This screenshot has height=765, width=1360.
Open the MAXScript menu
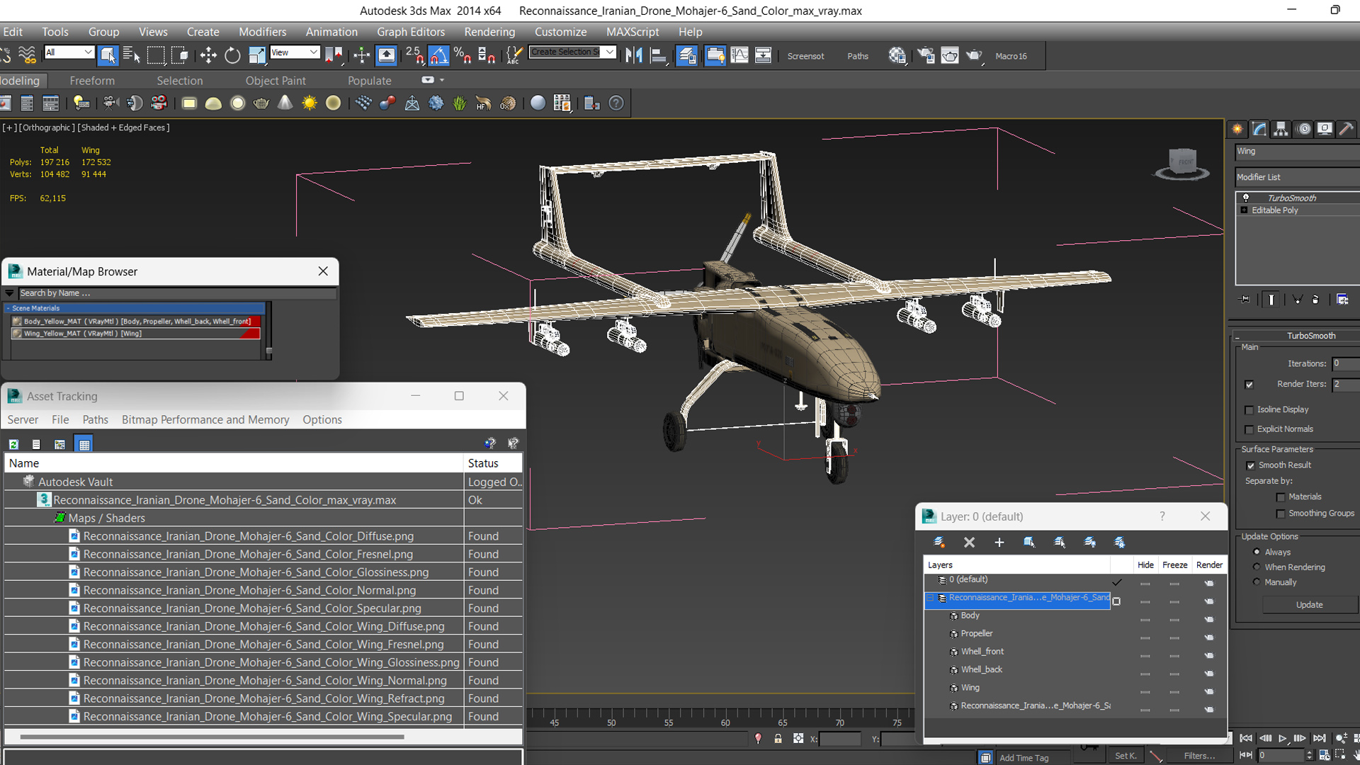click(633, 32)
